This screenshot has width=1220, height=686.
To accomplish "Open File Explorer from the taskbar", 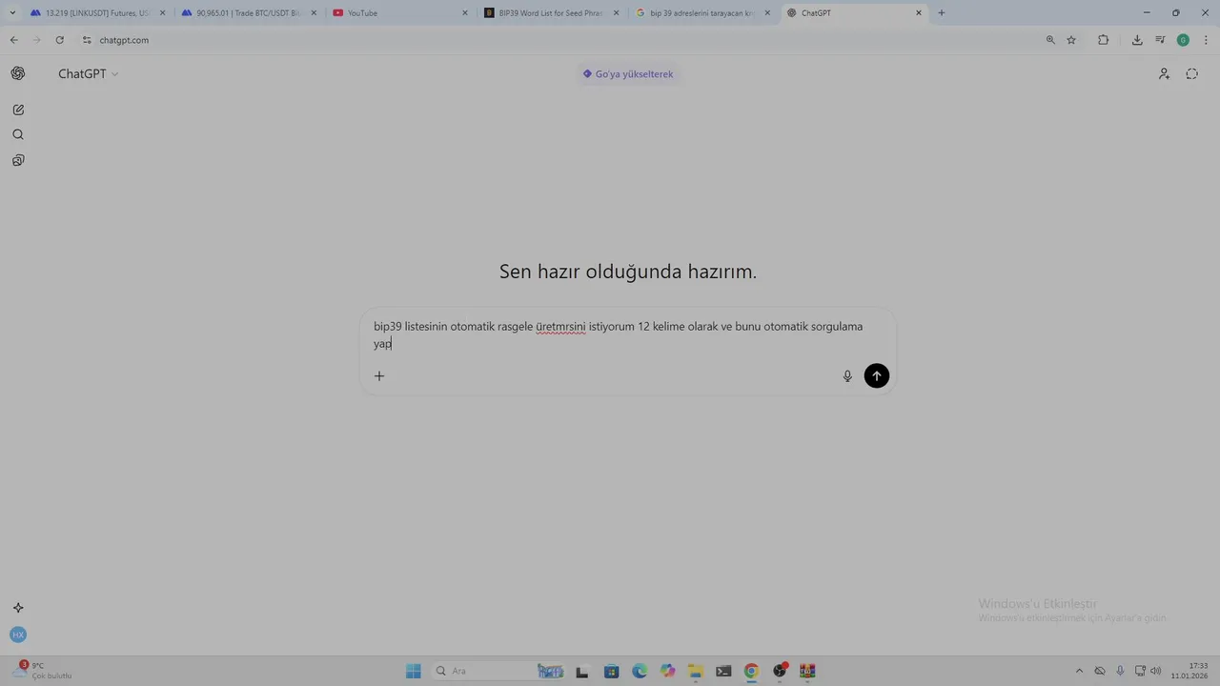I will [x=696, y=671].
